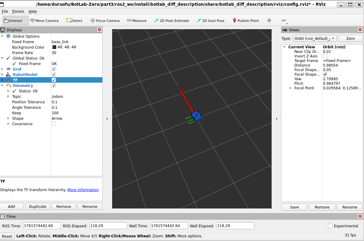Open the Panels menu
The height and width of the screenshot is (241, 364).
[18, 11]
